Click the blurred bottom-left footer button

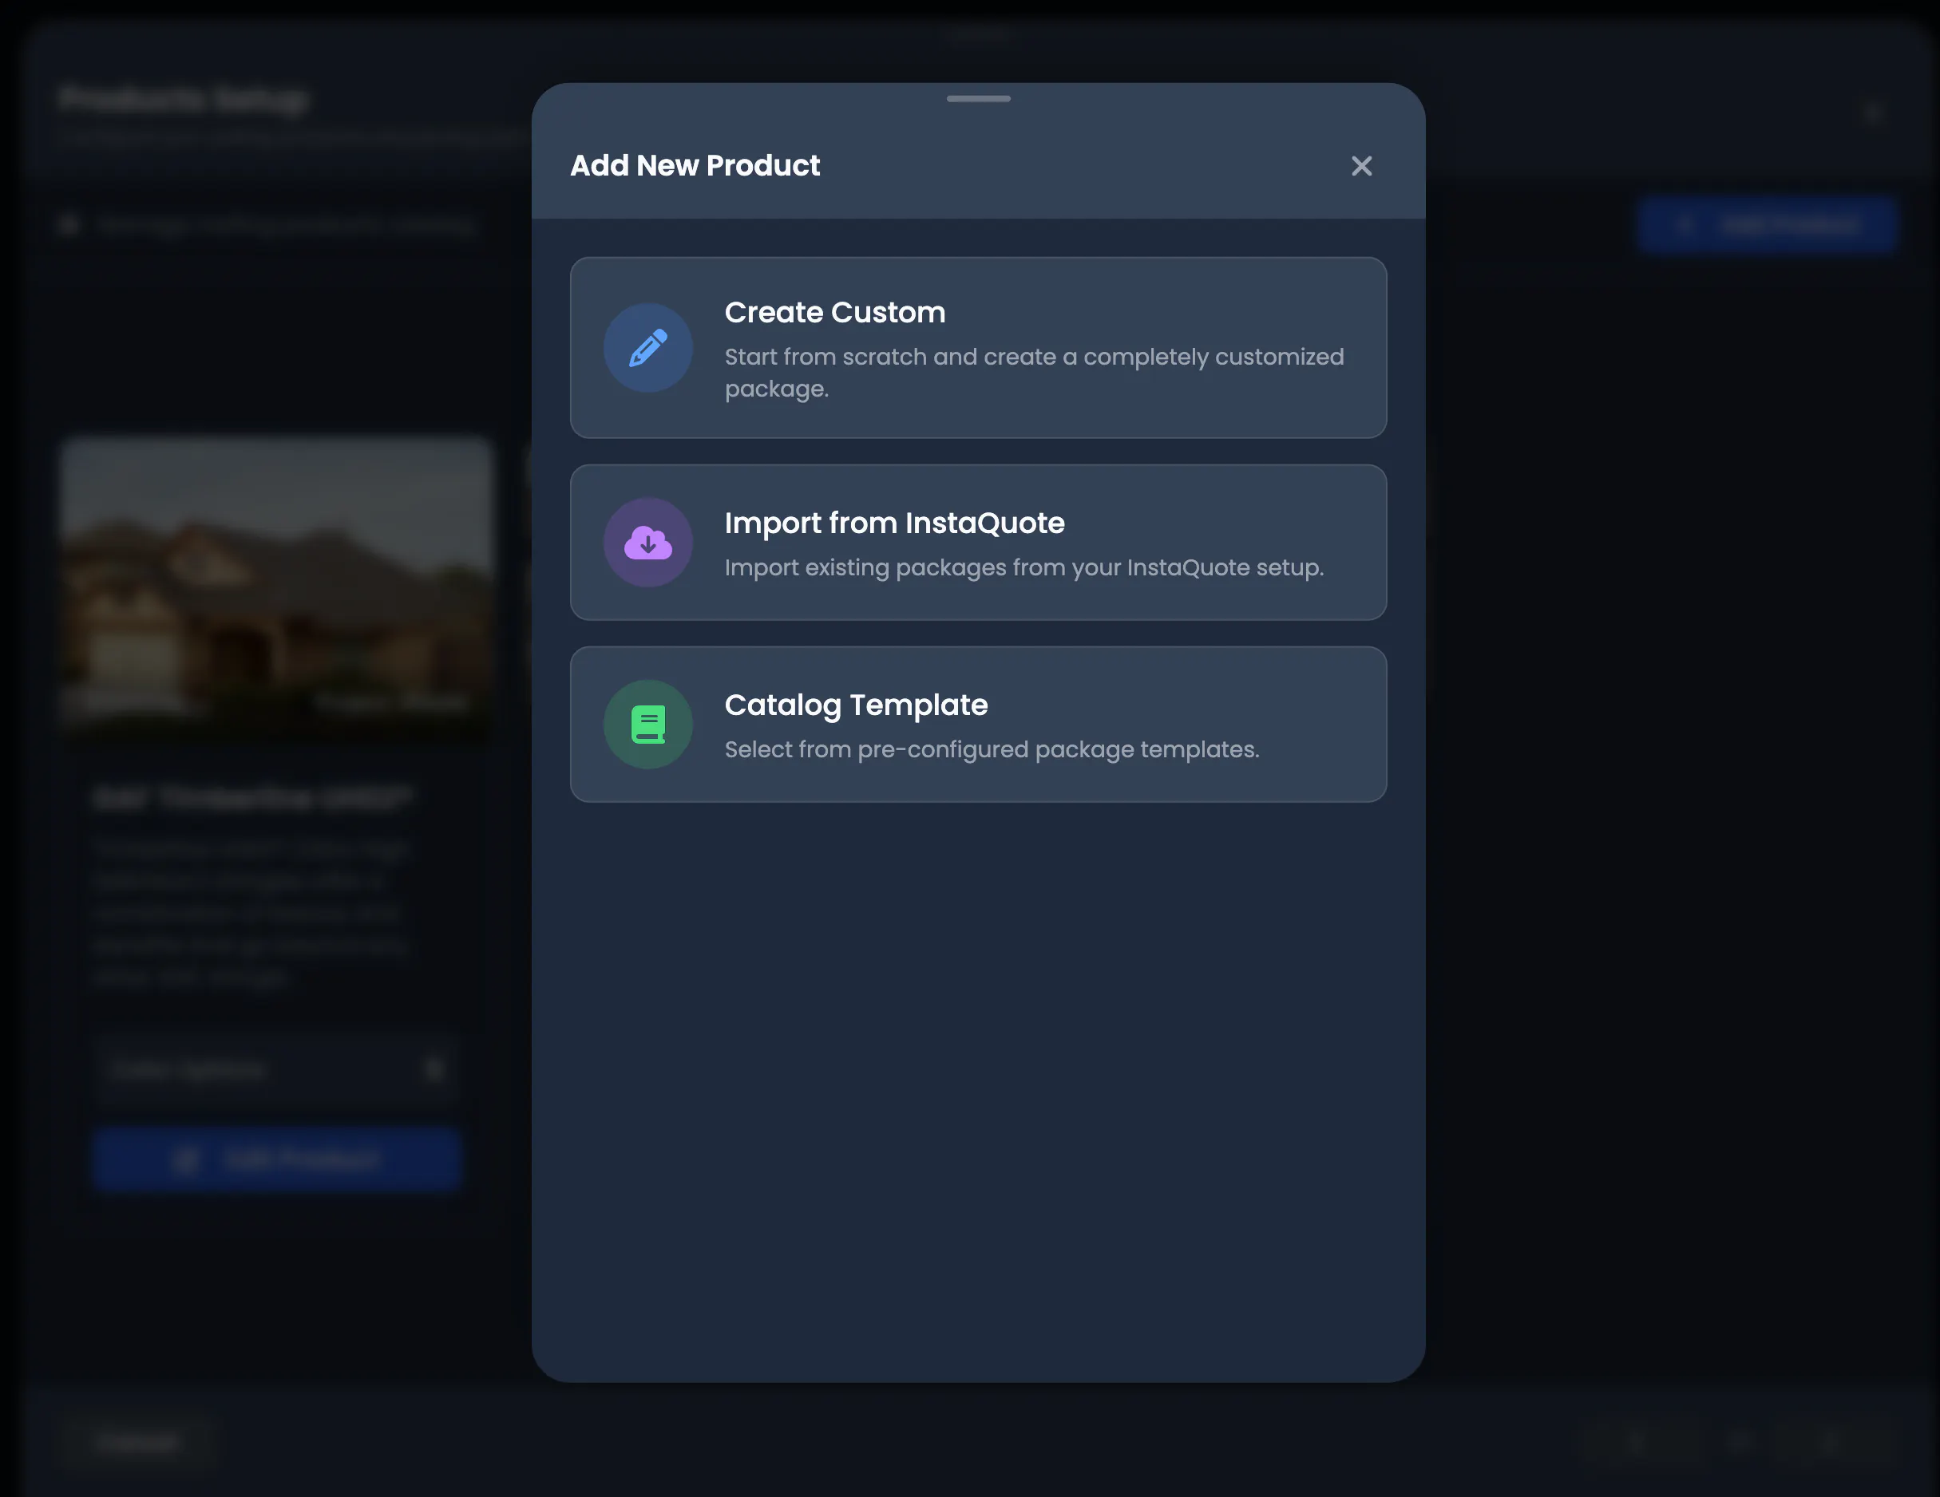(137, 1443)
